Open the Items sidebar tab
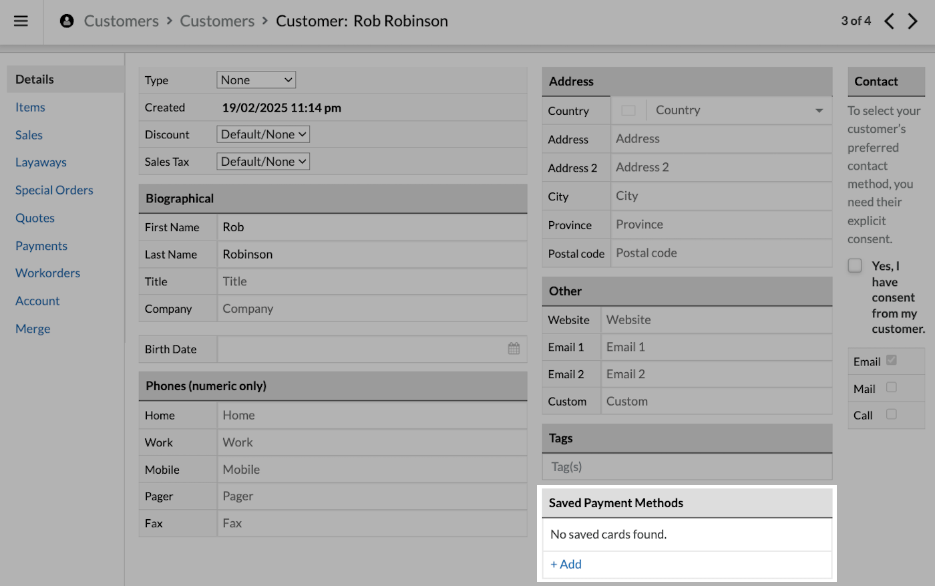 coord(31,107)
